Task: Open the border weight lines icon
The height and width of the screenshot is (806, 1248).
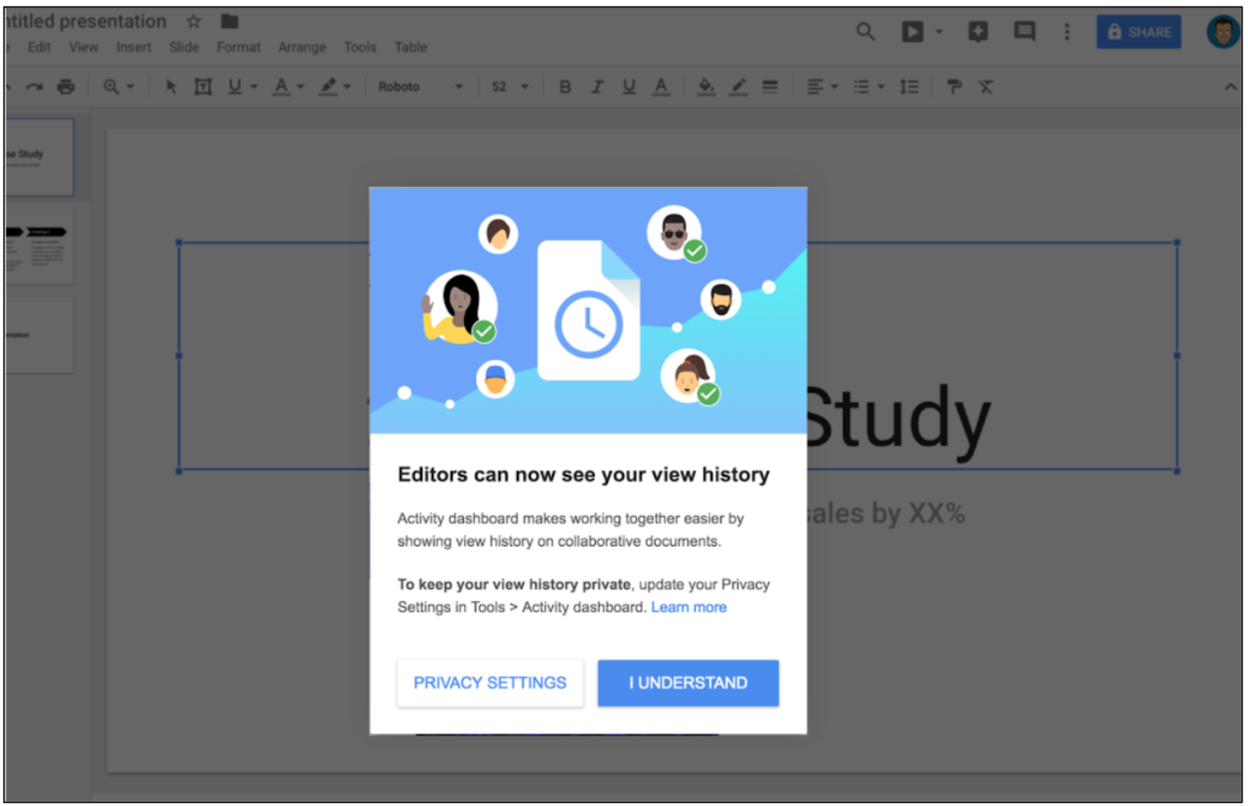Action: [770, 87]
